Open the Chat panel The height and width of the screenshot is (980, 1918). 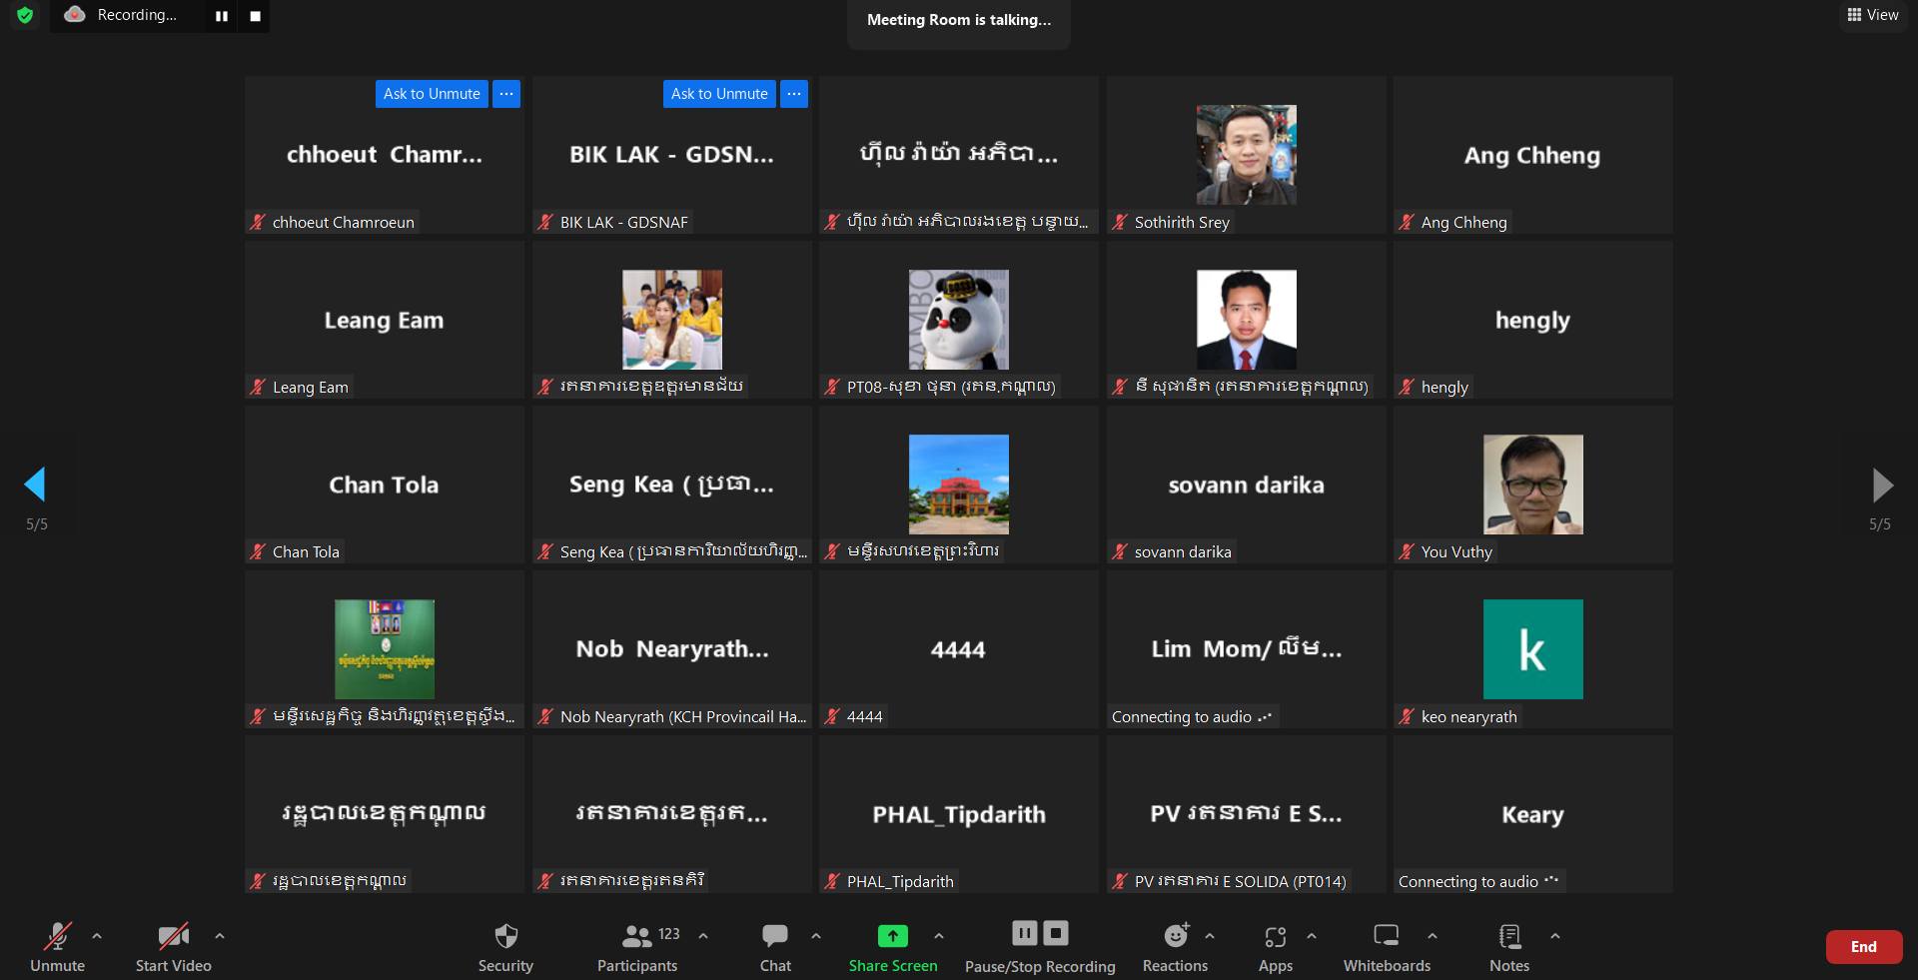(x=774, y=937)
